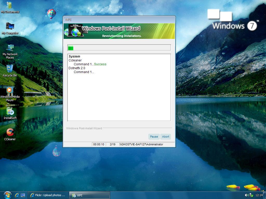Viewport: 266px width, 199px height.
Task: Click the security shield tray icon
Action: pos(251,195)
